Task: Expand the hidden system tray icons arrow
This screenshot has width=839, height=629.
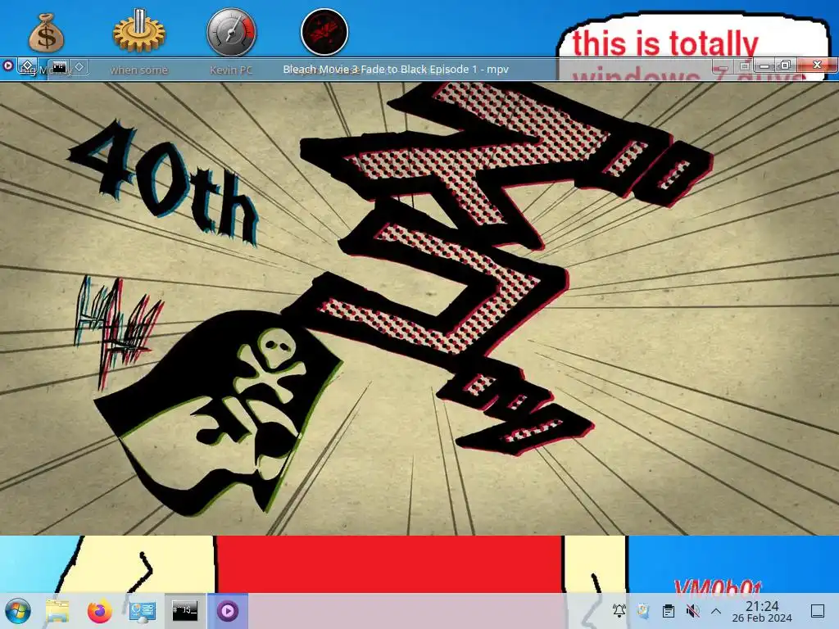Action: (716, 610)
